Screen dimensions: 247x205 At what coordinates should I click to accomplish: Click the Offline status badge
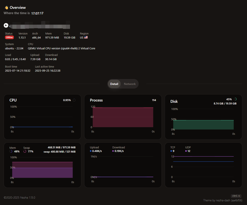(9, 37)
